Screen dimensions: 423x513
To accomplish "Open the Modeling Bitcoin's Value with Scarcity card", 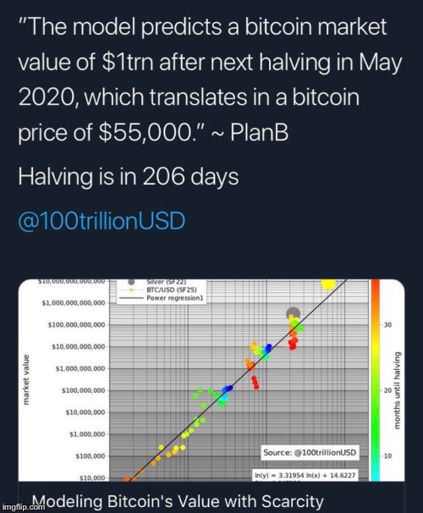I will pos(179,501).
